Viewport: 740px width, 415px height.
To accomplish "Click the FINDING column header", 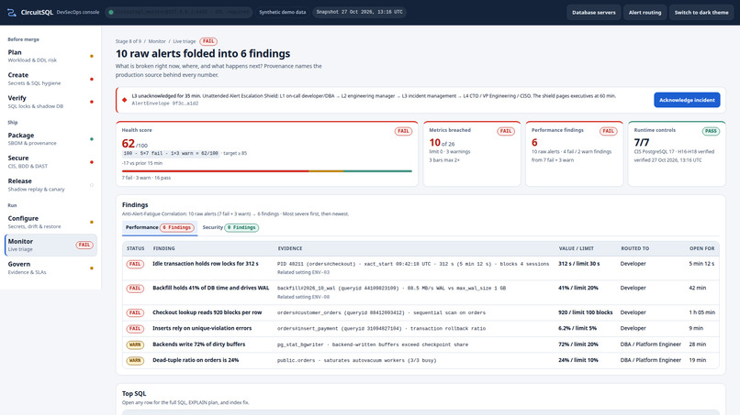I will (x=163, y=248).
